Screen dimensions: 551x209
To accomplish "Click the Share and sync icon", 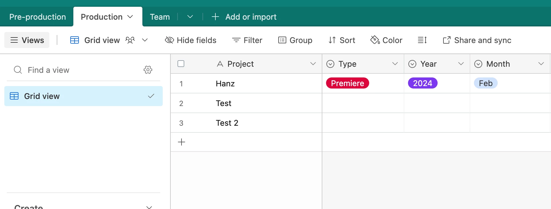I will (447, 40).
